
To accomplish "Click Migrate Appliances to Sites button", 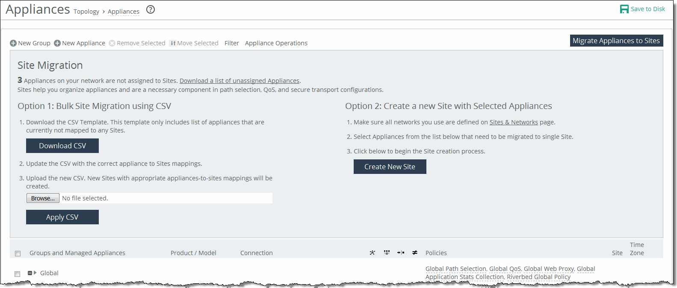I will pos(616,41).
